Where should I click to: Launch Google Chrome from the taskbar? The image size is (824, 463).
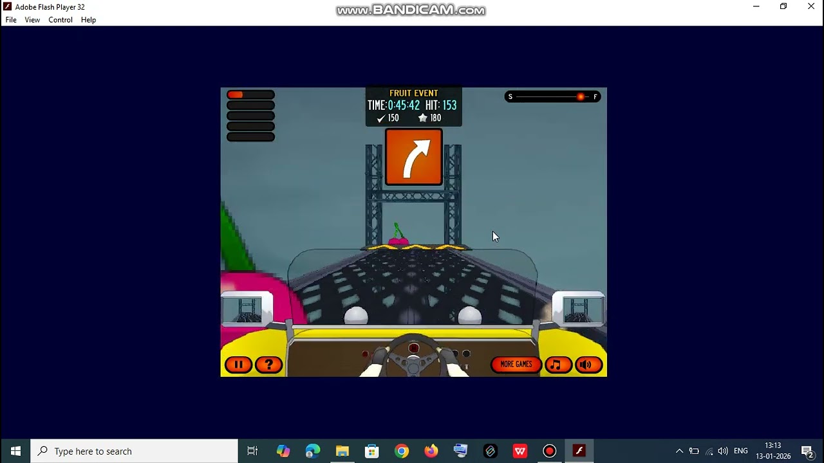coord(402,451)
